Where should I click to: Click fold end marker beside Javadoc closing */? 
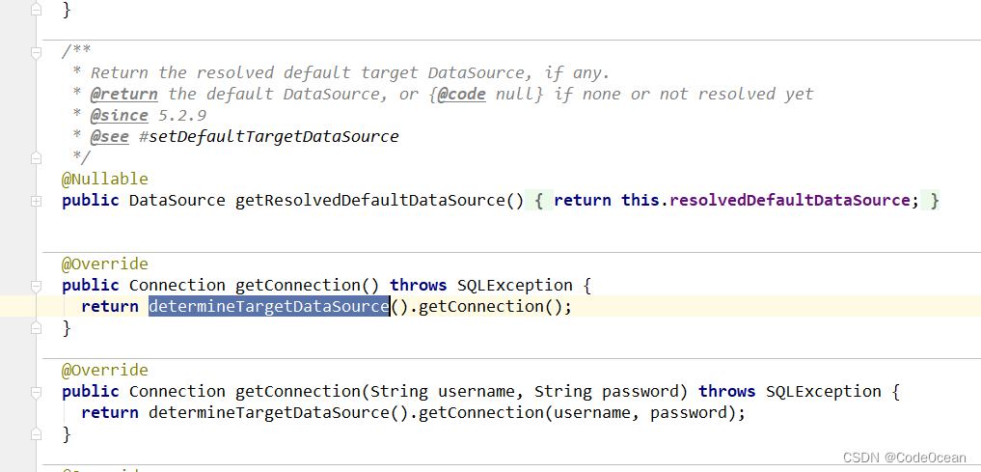click(x=37, y=157)
